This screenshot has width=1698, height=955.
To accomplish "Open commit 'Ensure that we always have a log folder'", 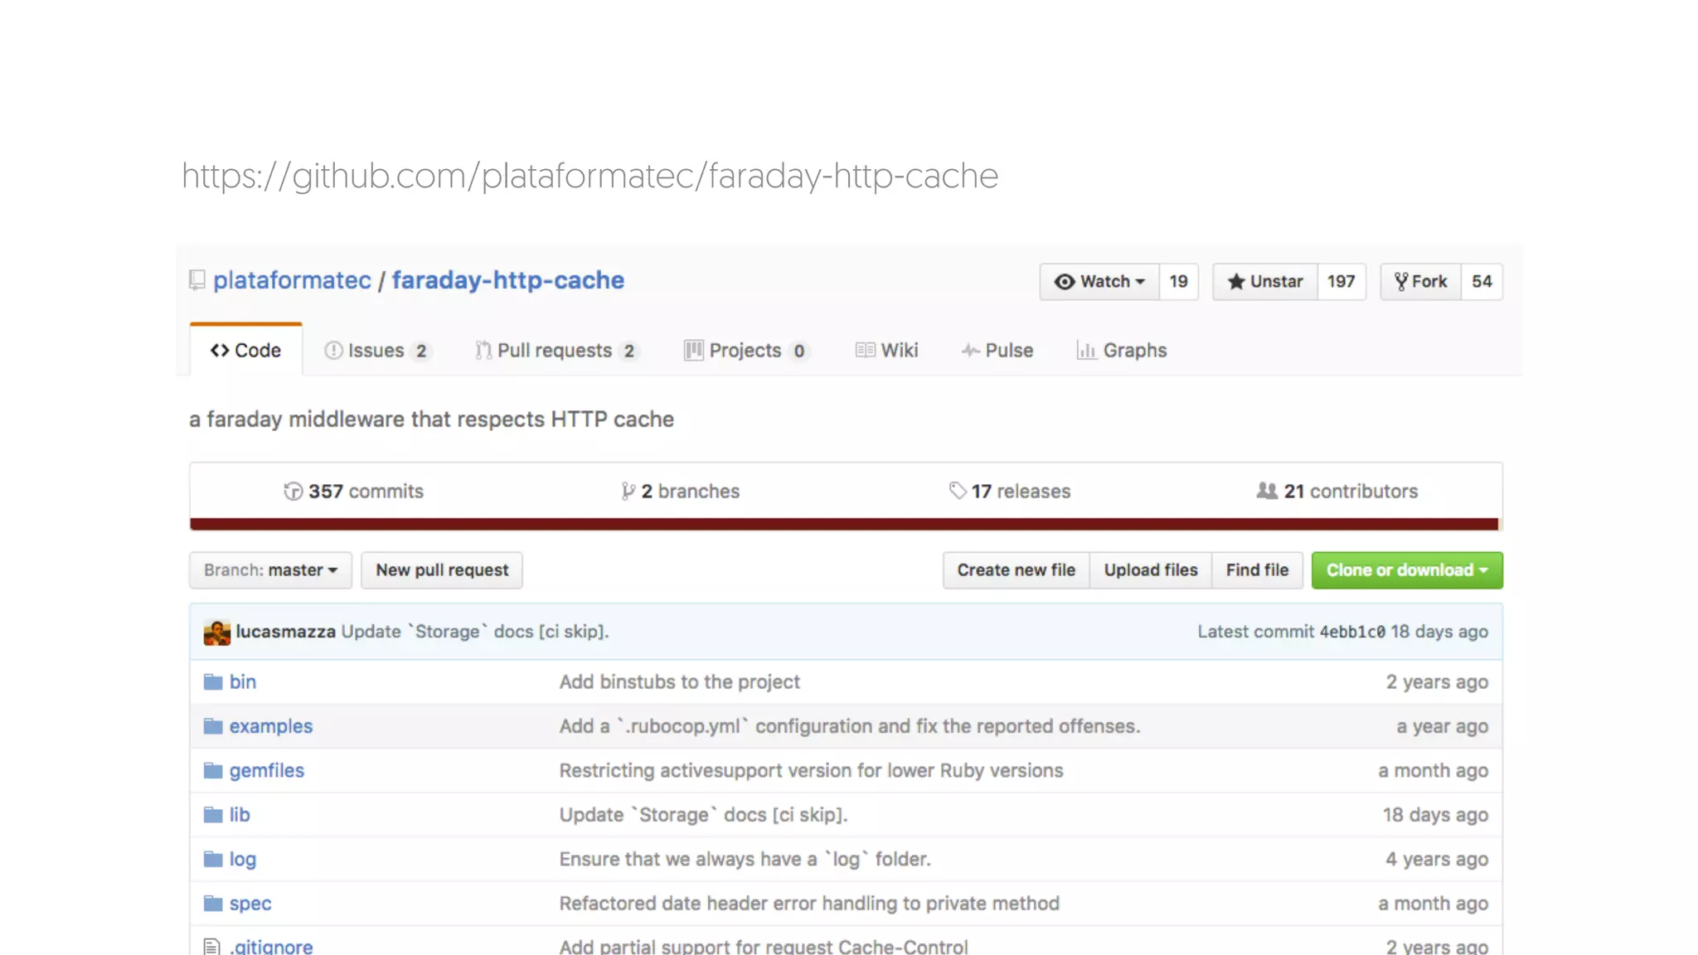I will point(745,859).
